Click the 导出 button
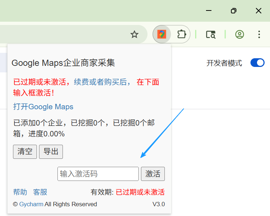270x216 pixels. click(x=51, y=152)
